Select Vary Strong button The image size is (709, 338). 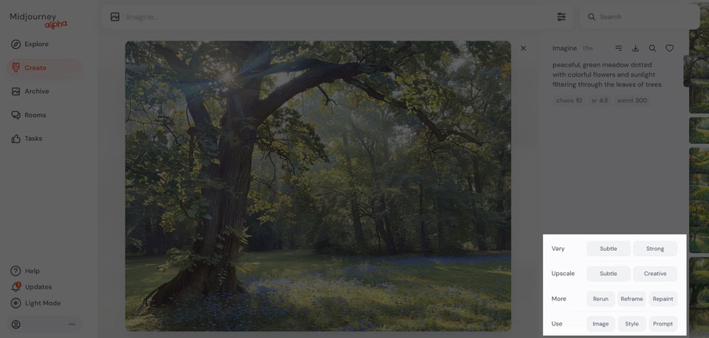click(655, 249)
